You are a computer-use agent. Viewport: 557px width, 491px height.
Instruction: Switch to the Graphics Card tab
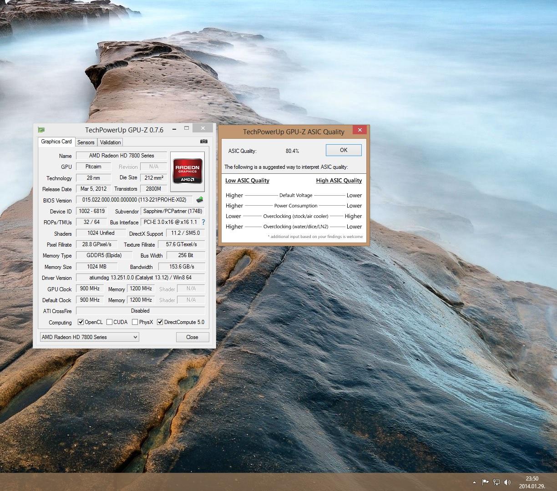coord(56,142)
